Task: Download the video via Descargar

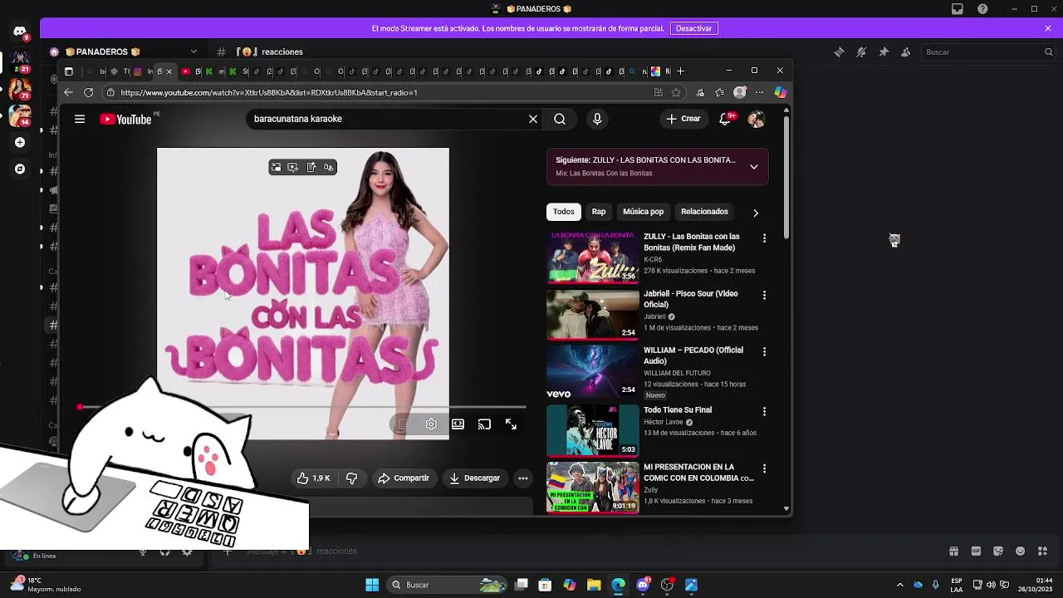Action: (475, 478)
